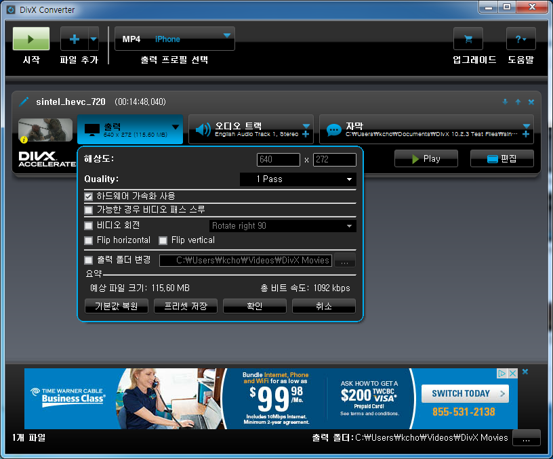
Task: Click the output monitor icon in 출력 tab
Action: tap(92, 130)
